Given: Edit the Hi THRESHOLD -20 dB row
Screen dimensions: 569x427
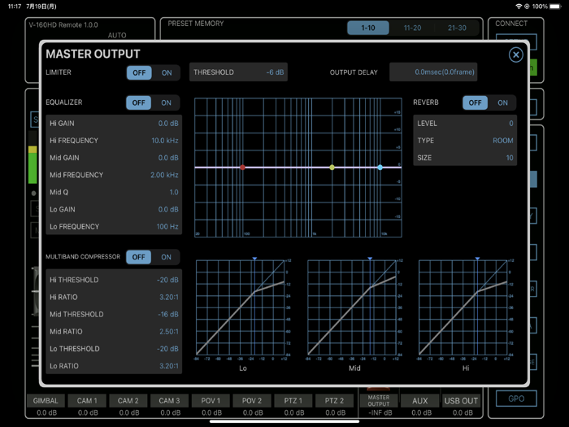Looking at the screenshot, I should (114, 280).
